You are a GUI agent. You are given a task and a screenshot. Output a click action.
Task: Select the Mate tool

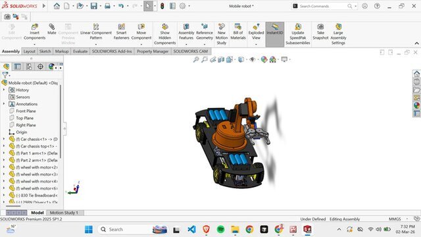52,30
